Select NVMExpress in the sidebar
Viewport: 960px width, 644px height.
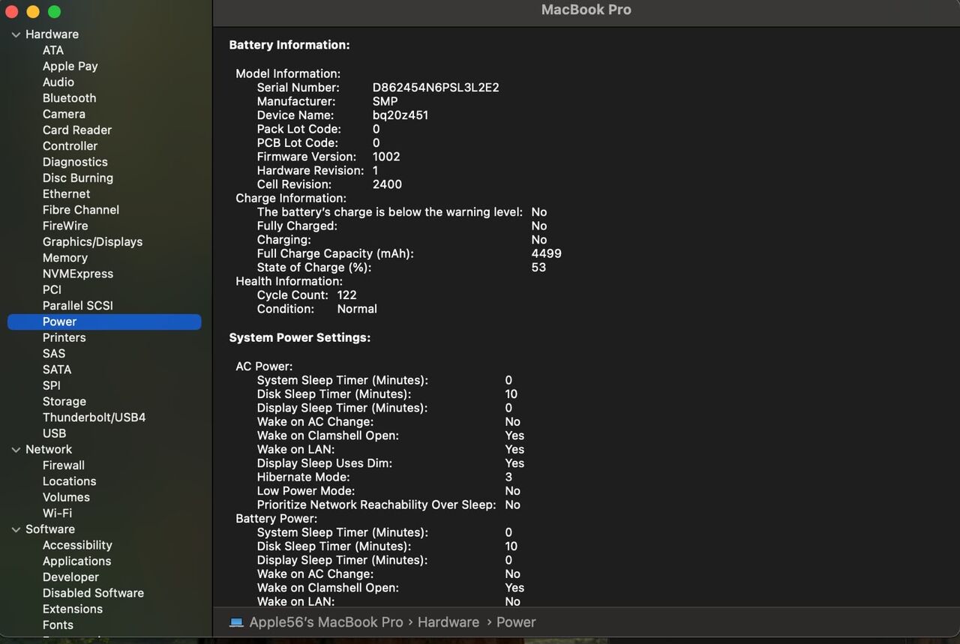[x=78, y=274]
